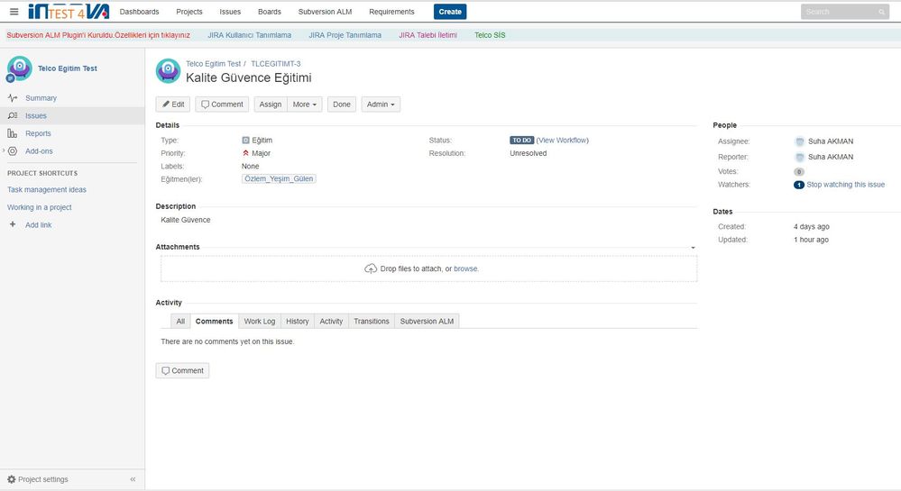Viewport: 901px width, 491px height.
Task: Click the Eğitim issue type icon
Action: point(245,141)
